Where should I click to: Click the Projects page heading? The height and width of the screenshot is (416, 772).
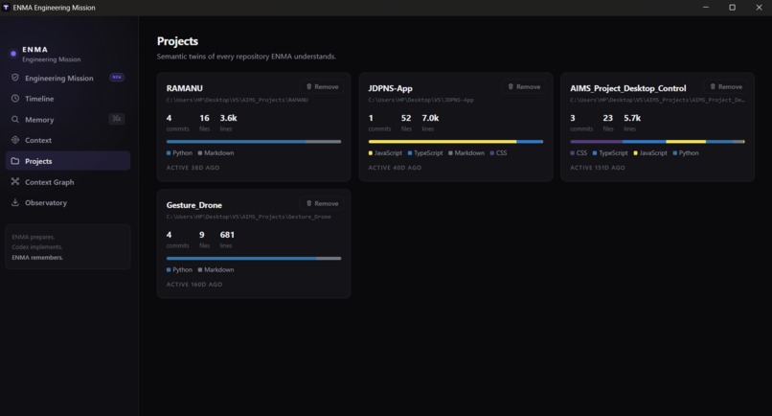(177, 41)
